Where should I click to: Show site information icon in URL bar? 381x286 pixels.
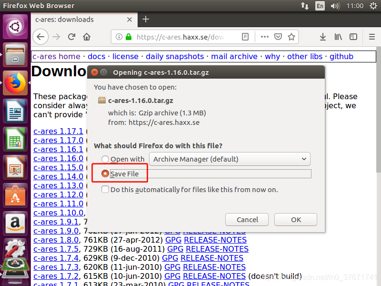pyautogui.click(x=119, y=37)
